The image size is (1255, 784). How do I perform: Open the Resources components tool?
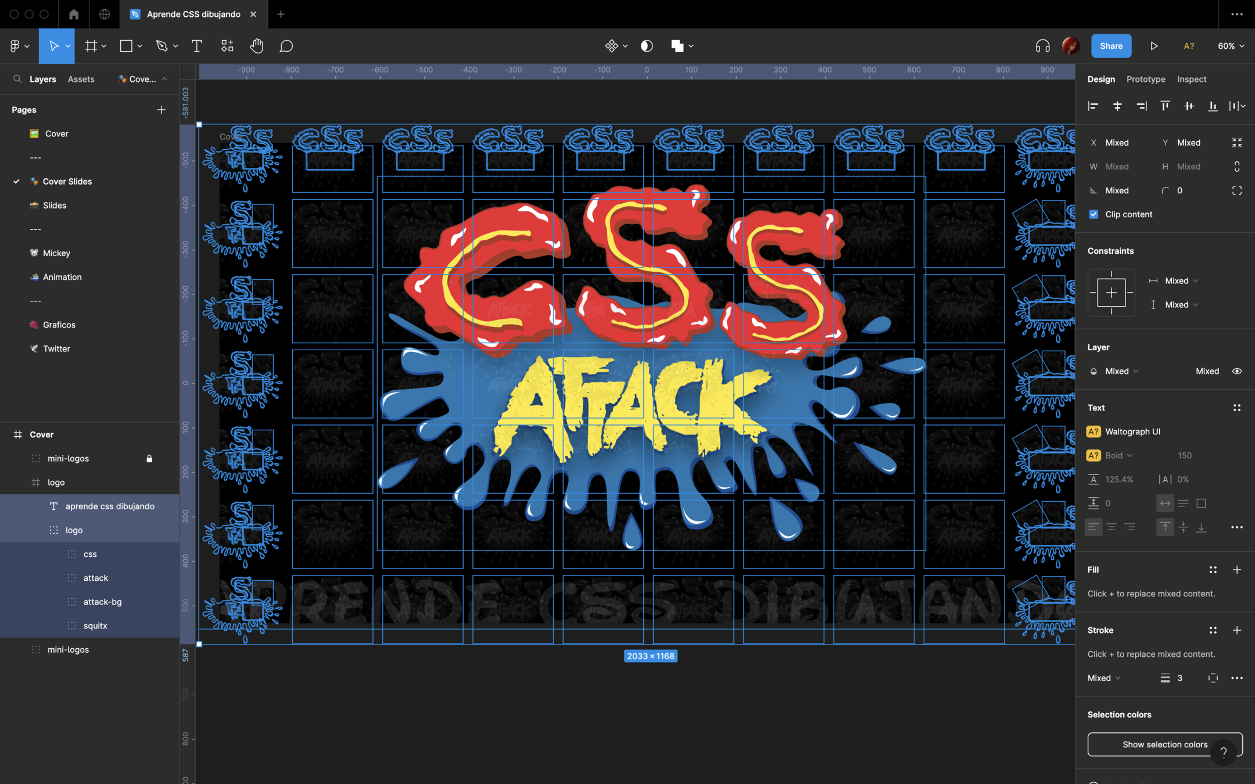pos(227,46)
